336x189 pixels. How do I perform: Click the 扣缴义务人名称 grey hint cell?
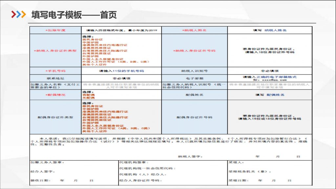[x=121, y=86]
